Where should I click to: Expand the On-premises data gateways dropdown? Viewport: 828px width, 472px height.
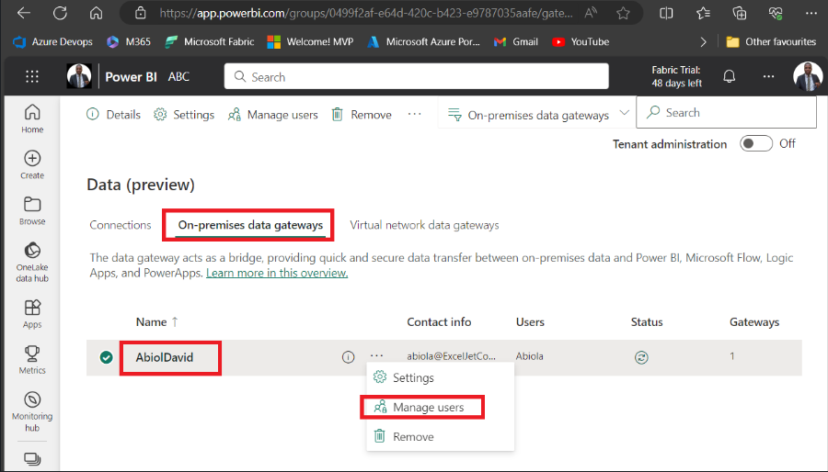[x=625, y=114]
